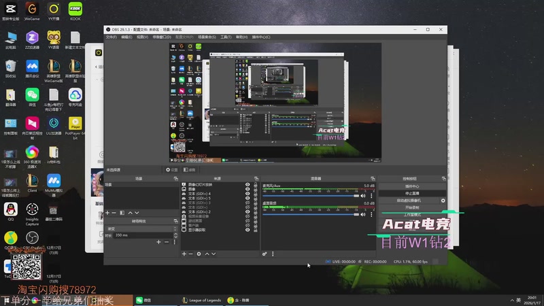Open the 编辑(E) menu
The height and width of the screenshot is (306, 544).
tap(126, 37)
